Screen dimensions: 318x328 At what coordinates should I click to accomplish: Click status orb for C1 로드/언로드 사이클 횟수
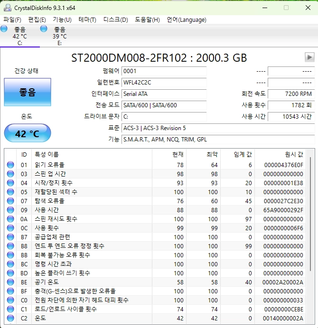tap(10, 309)
